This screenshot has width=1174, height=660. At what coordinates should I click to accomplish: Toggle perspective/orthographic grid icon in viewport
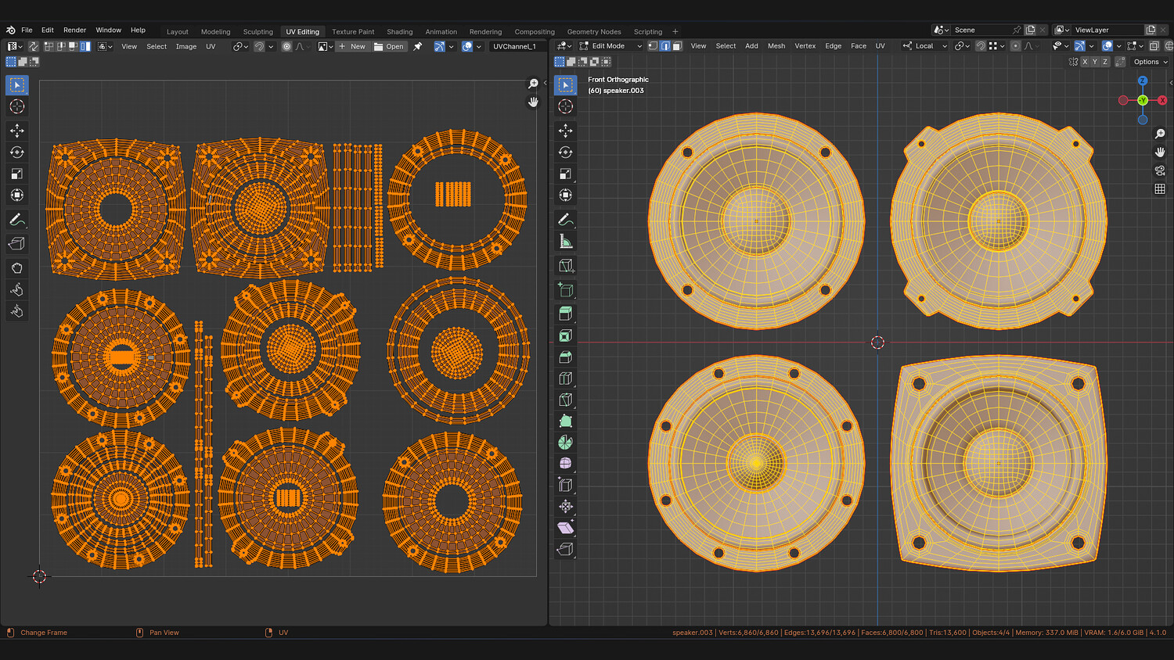click(x=1160, y=189)
